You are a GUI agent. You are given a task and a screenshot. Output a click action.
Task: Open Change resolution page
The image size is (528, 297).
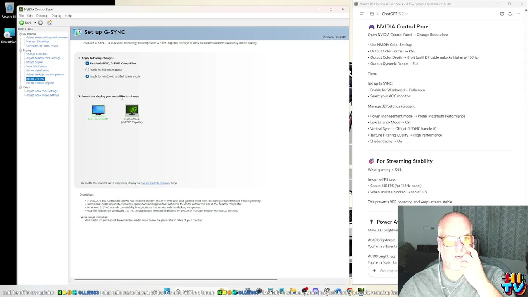click(37, 54)
